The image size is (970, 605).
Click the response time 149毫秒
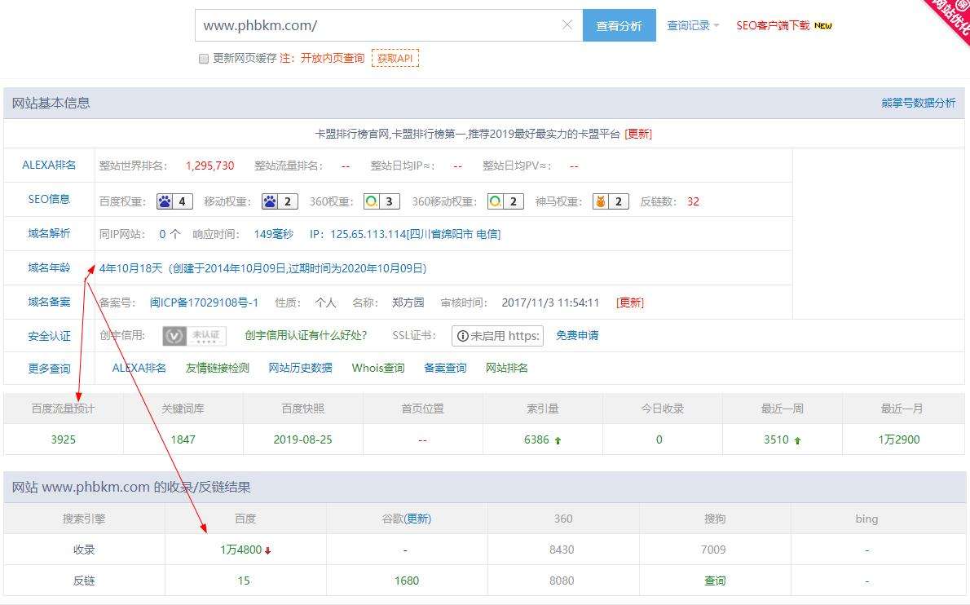click(x=273, y=234)
